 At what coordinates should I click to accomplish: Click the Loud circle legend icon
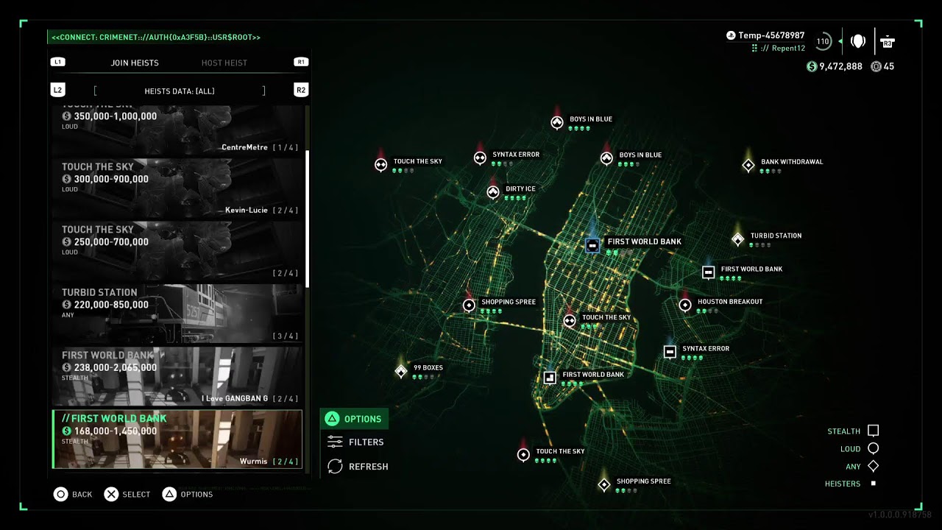(874, 448)
